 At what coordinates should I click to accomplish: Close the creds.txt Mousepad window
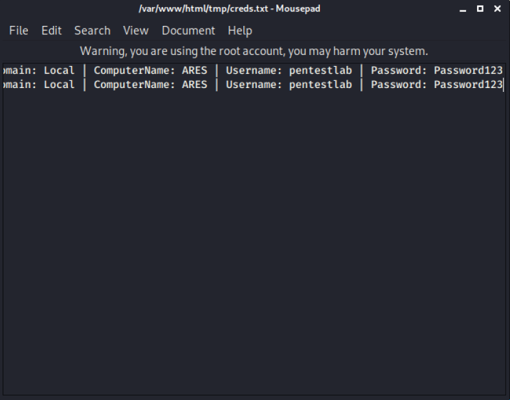pos(497,9)
